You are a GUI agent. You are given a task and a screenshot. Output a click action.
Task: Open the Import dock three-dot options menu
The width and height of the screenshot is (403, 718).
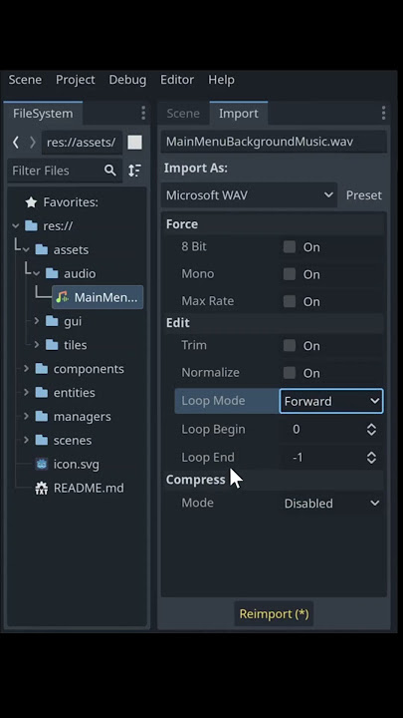(x=383, y=113)
